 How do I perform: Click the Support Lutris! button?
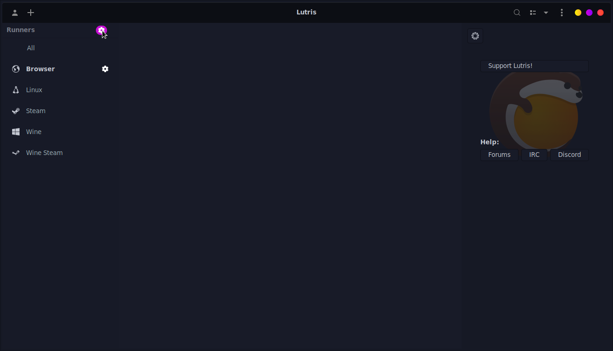[534, 66]
